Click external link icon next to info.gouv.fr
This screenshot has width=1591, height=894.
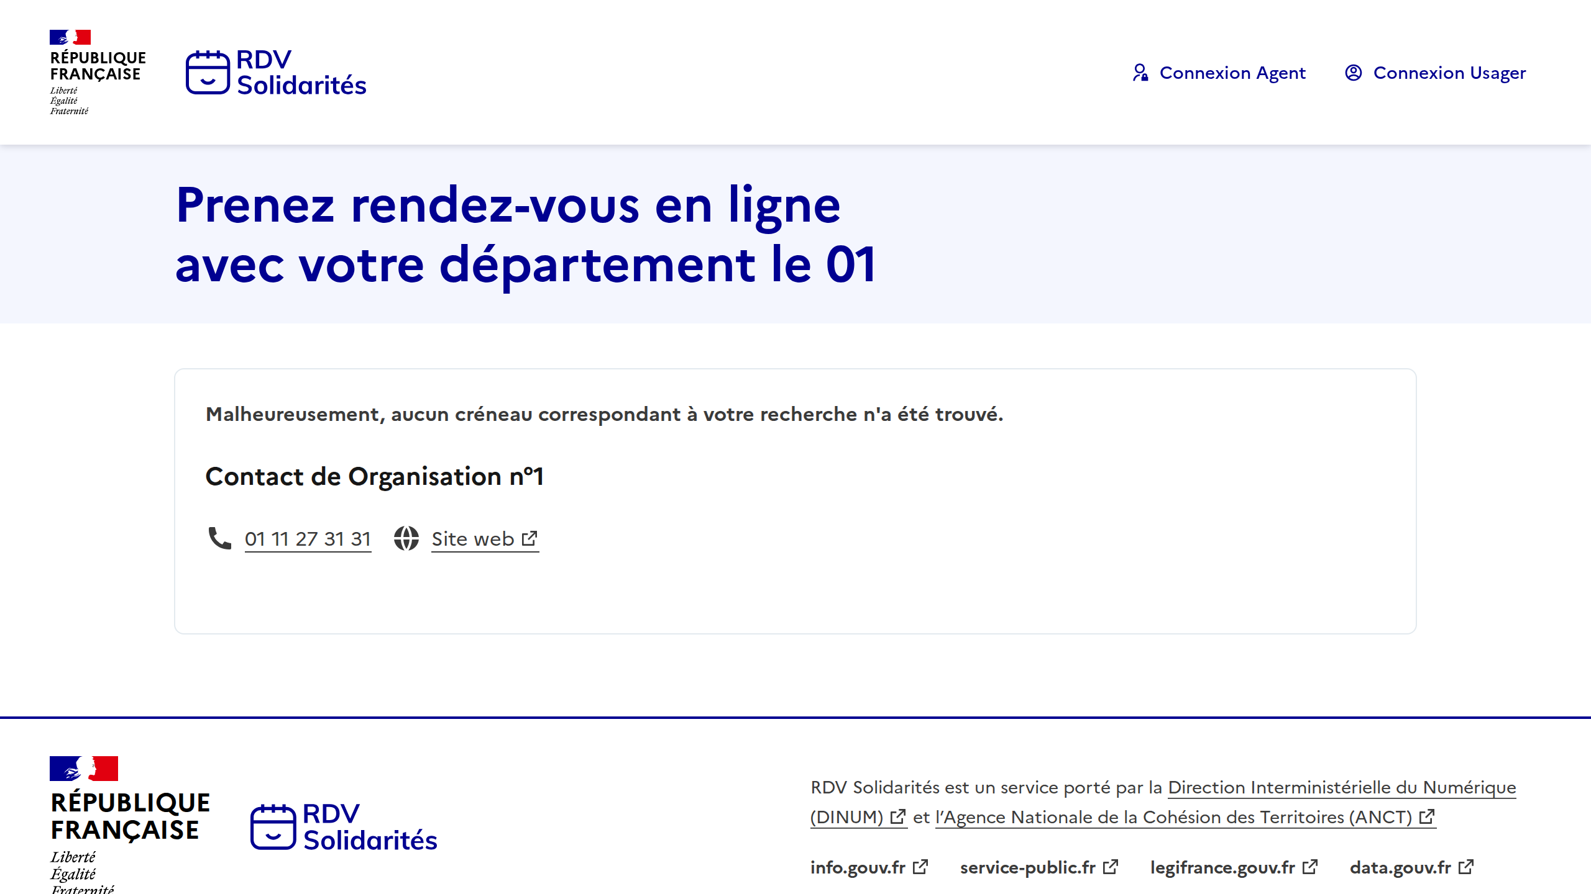[920, 867]
